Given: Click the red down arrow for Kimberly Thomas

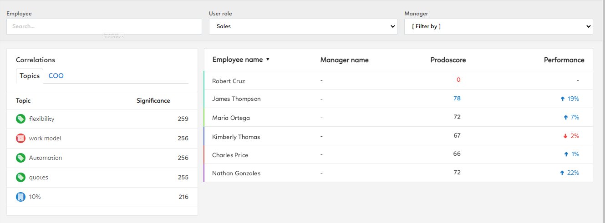Looking at the screenshot, I should point(565,136).
